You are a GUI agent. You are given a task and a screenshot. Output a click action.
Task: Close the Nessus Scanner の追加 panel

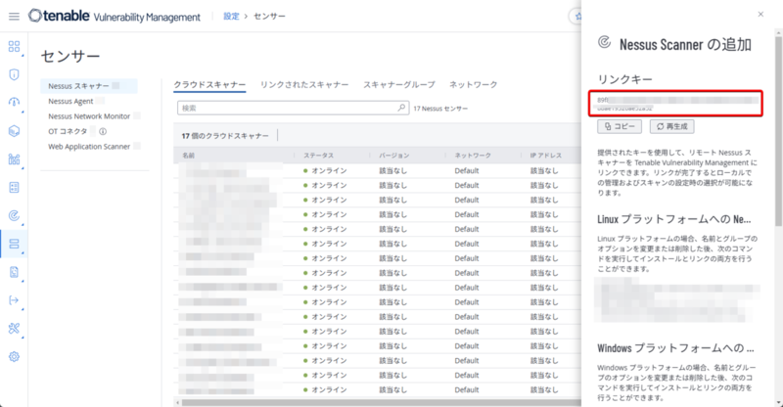coord(760,14)
